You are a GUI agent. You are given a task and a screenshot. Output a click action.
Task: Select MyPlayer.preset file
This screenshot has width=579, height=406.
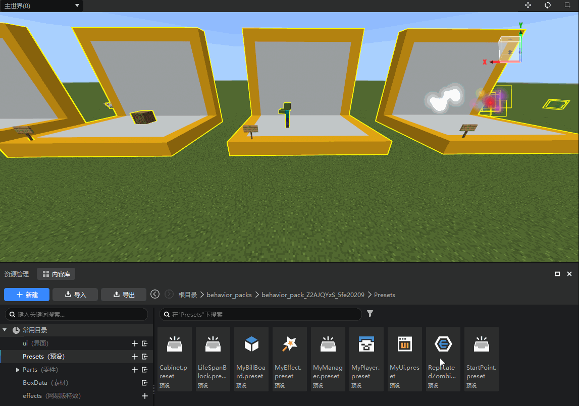click(x=366, y=359)
